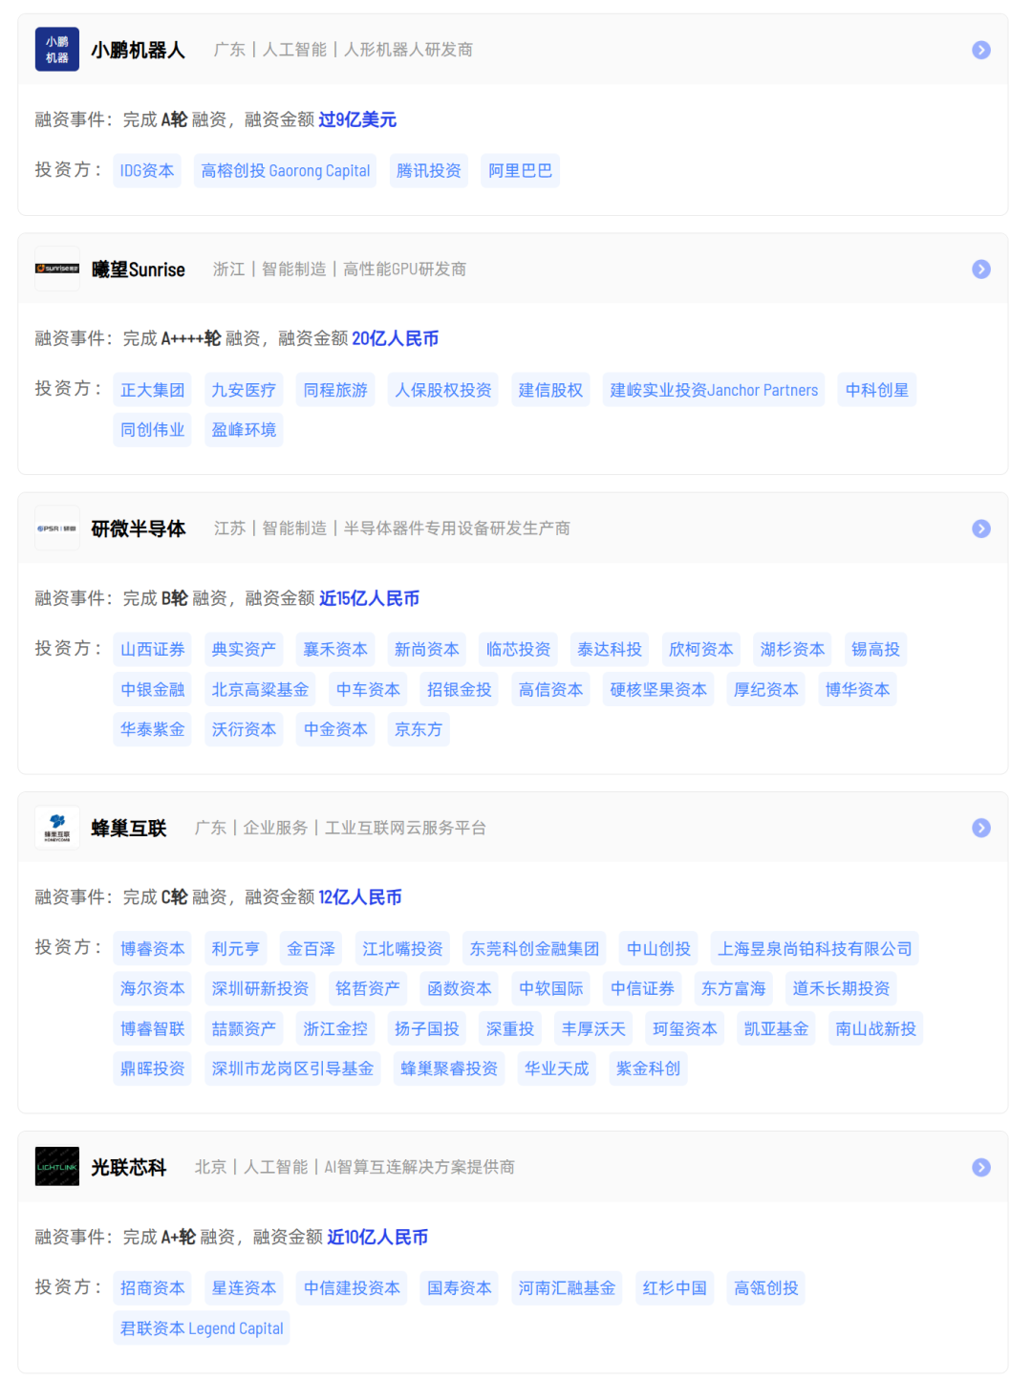Select the 人保股权投资 investor tag

443,390
